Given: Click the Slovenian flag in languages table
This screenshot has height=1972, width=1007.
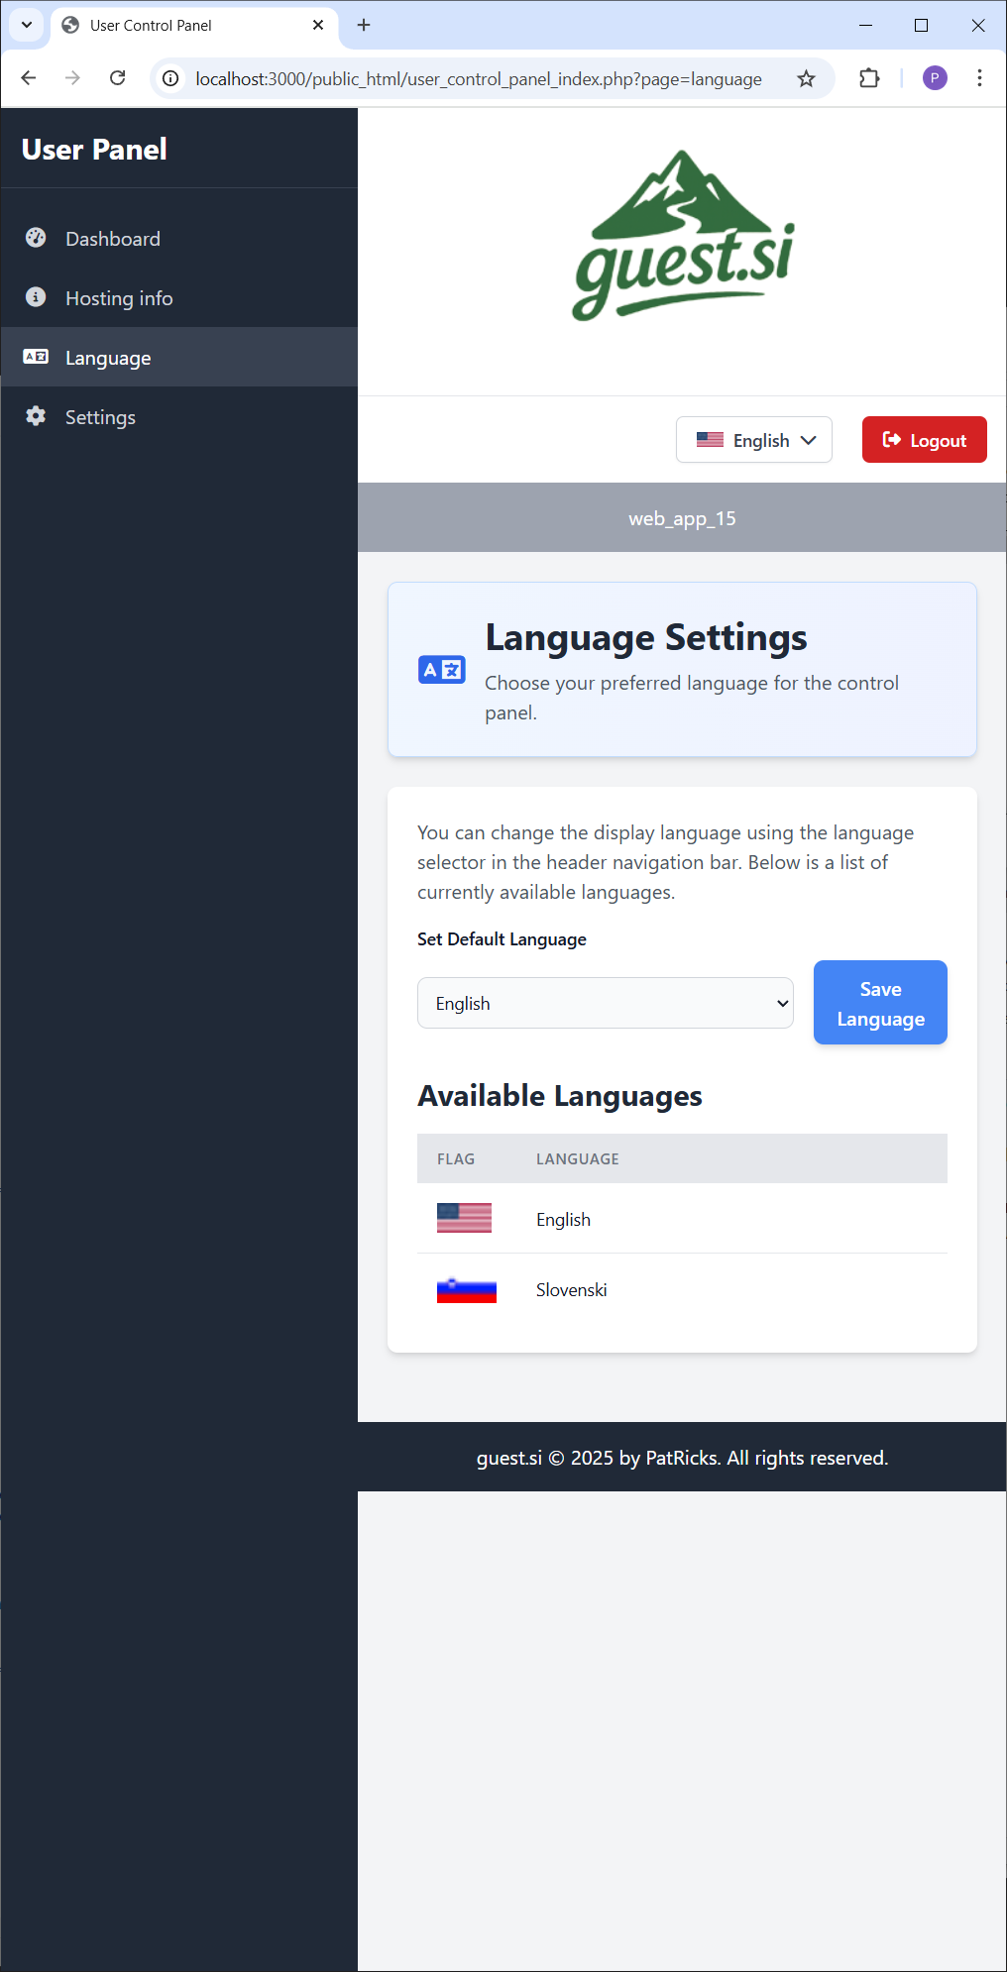Looking at the screenshot, I should tap(466, 1290).
